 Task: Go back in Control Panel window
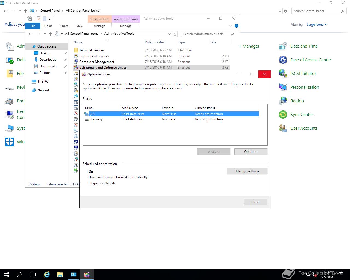(5, 11)
